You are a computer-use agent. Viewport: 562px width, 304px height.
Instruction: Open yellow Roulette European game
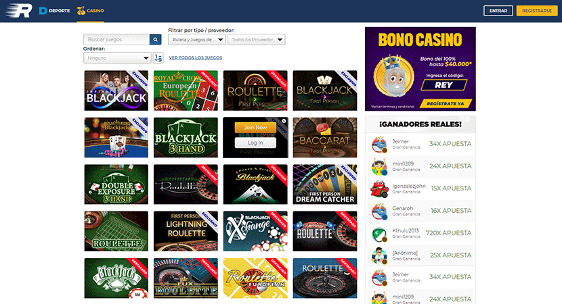[255, 278]
